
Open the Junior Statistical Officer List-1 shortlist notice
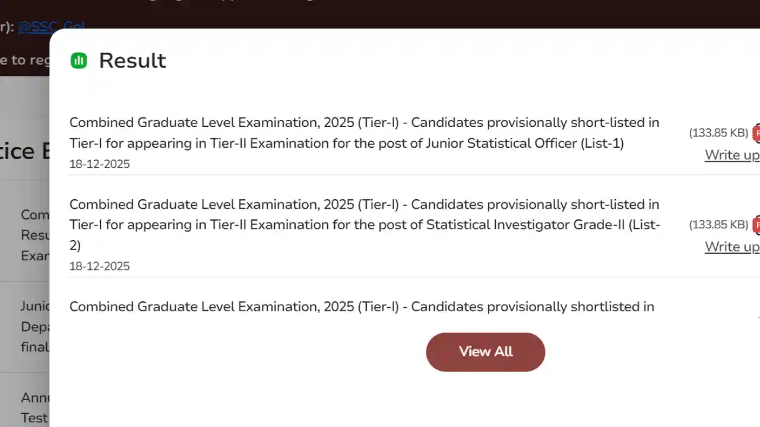point(365,133)
